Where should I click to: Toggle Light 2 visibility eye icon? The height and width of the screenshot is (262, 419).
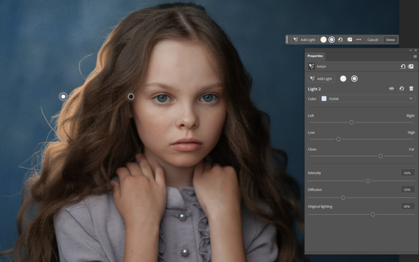(x=391, y=88)
